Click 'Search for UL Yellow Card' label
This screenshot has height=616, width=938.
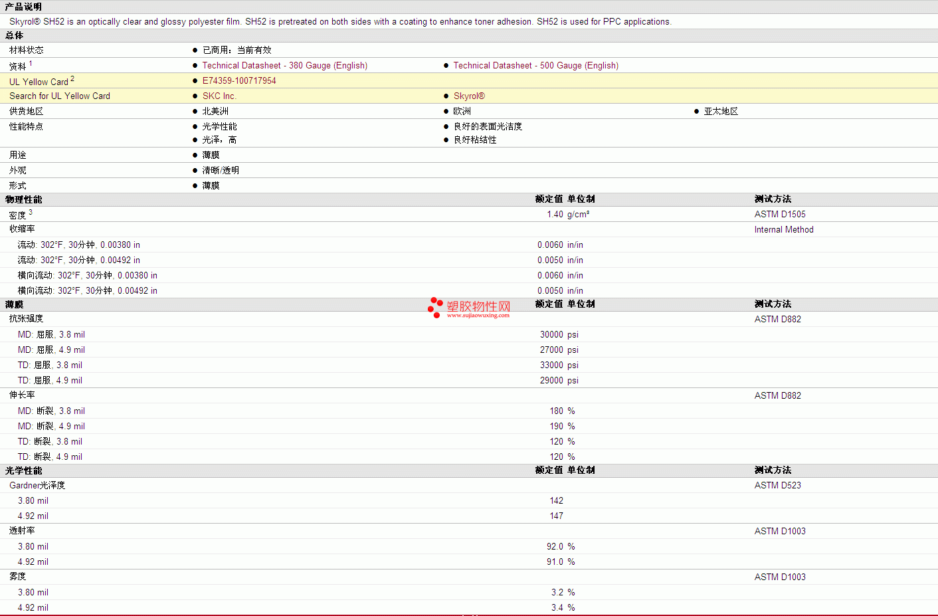[60, 96]
